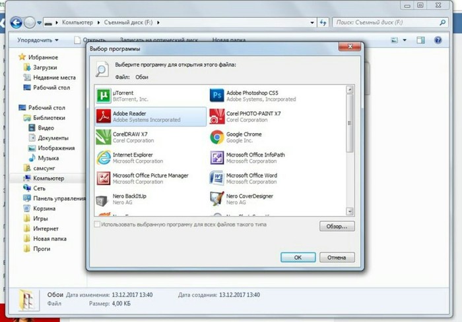Expand the address bar history dropdown
The image size is (462, 322).
click(x=312, y=22)
